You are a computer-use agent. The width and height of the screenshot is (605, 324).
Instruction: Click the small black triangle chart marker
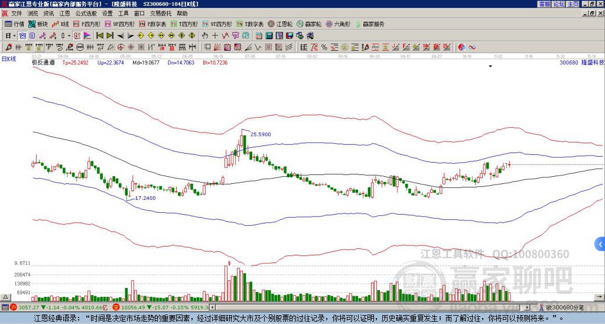point(490,66)
